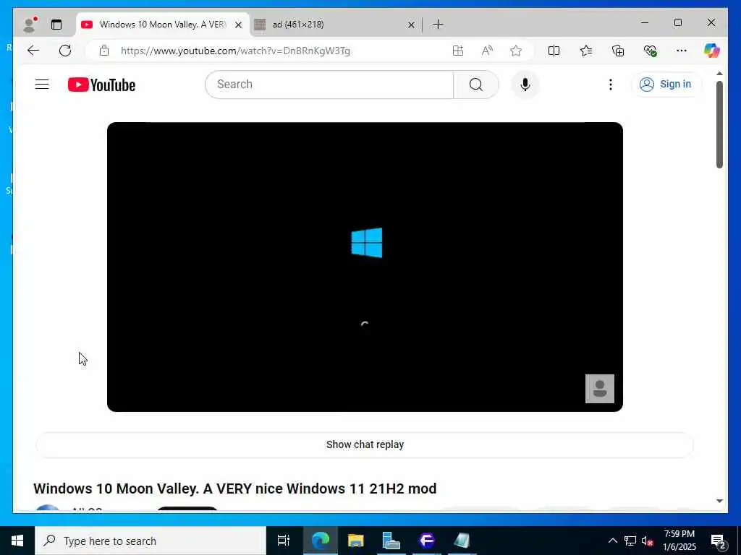Viewport: 741px width, 555px height.
Task: Open the notepad-like taskbar app
Action: coord(462,541)
